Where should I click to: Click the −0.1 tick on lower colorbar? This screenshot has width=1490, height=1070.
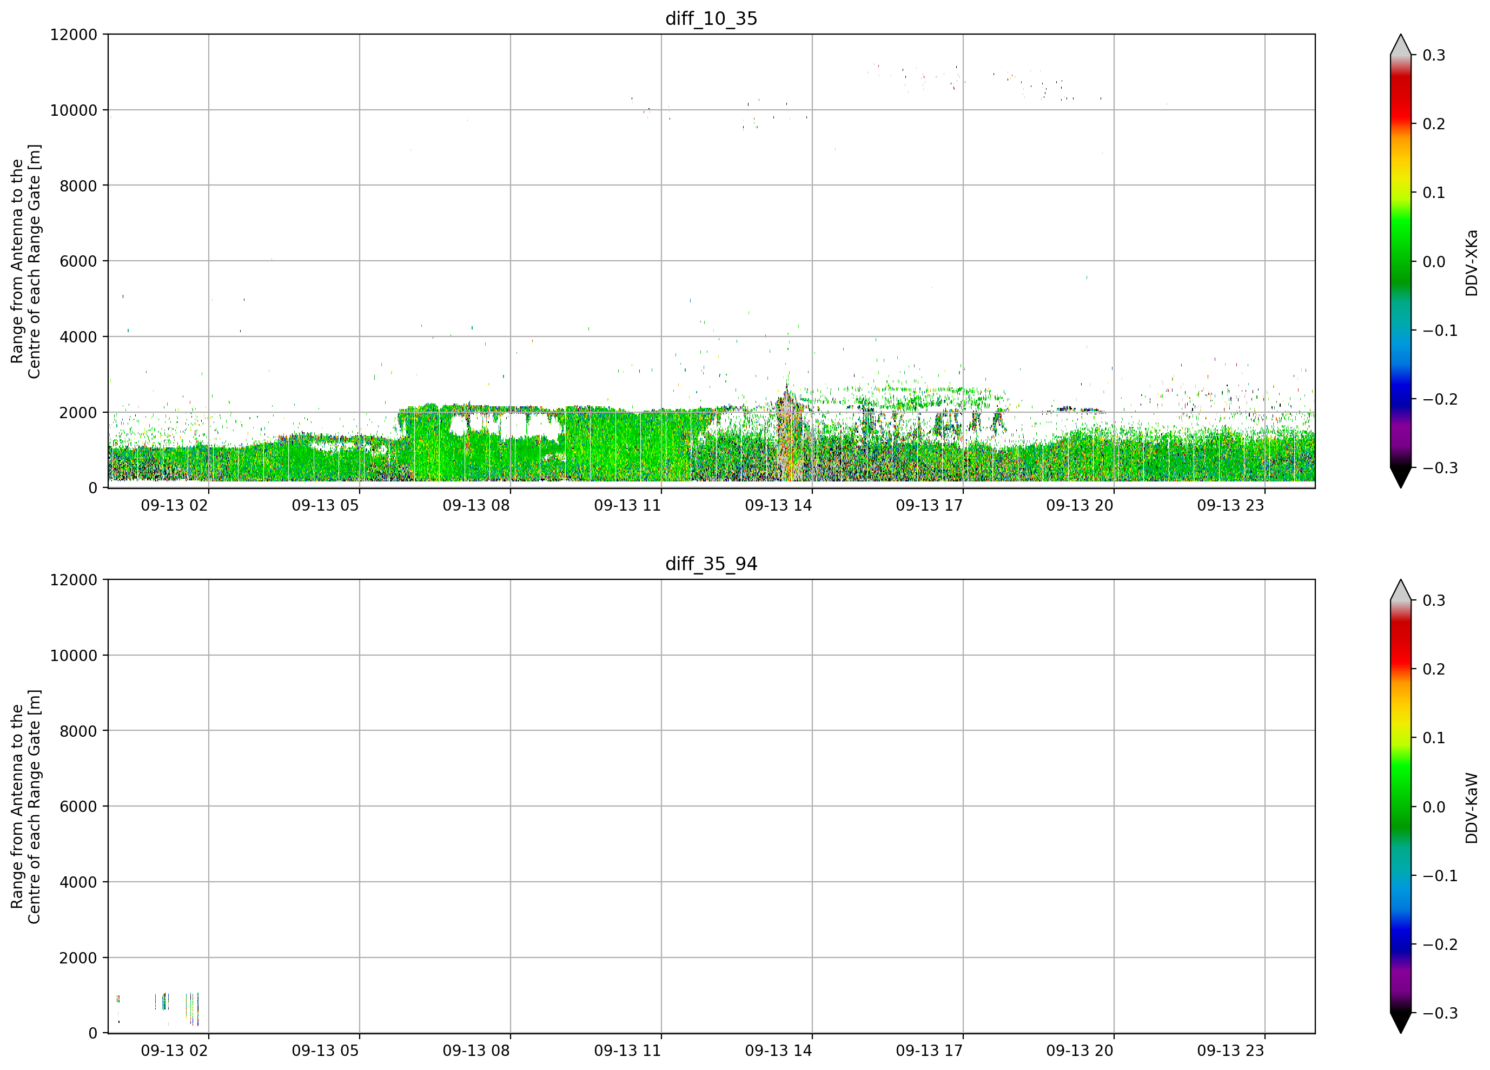point(1440,876)
